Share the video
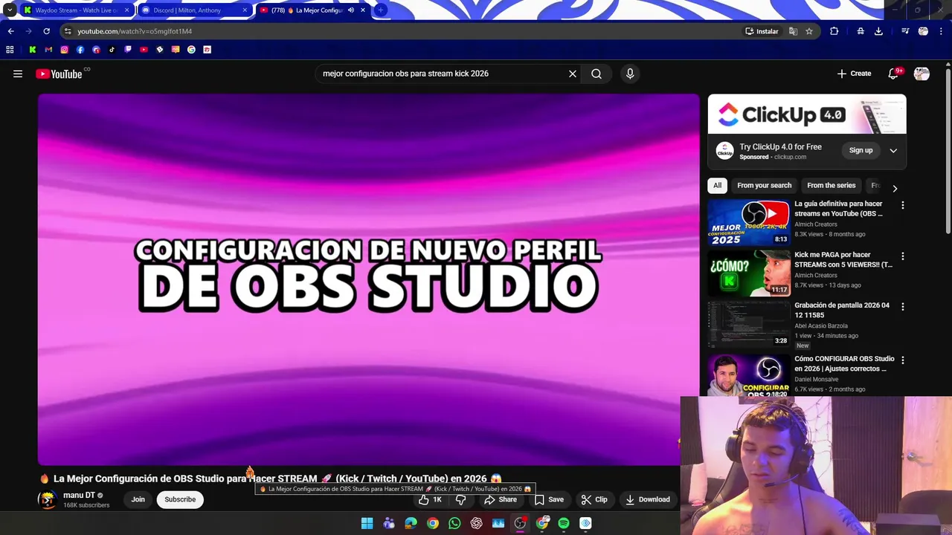 tap(501, 499)
